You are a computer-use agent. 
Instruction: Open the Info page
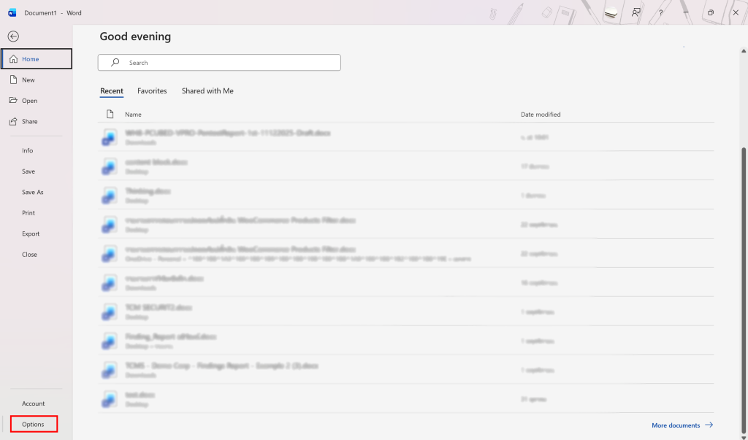point(28,150)
